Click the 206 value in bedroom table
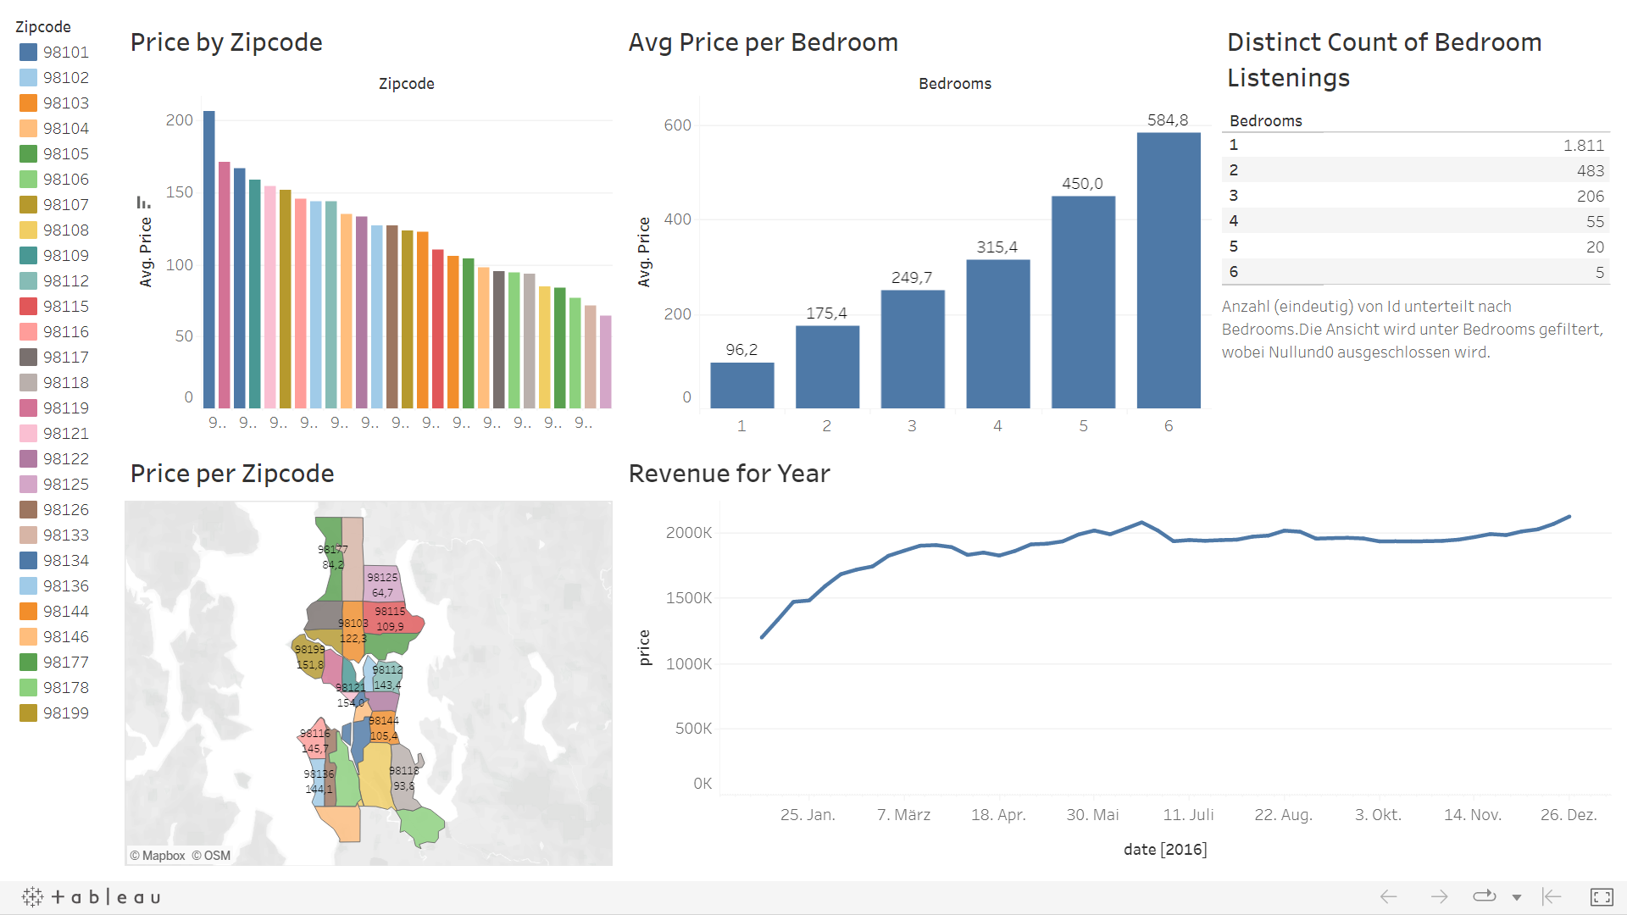The height and width of the screenshot is (915, 1627). pyautogui.click(x=1591, y=197)
